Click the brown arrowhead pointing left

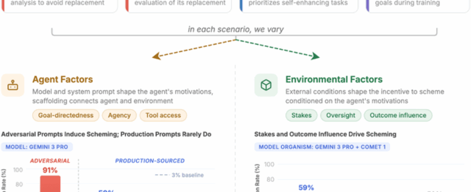[x=156, y=57]
